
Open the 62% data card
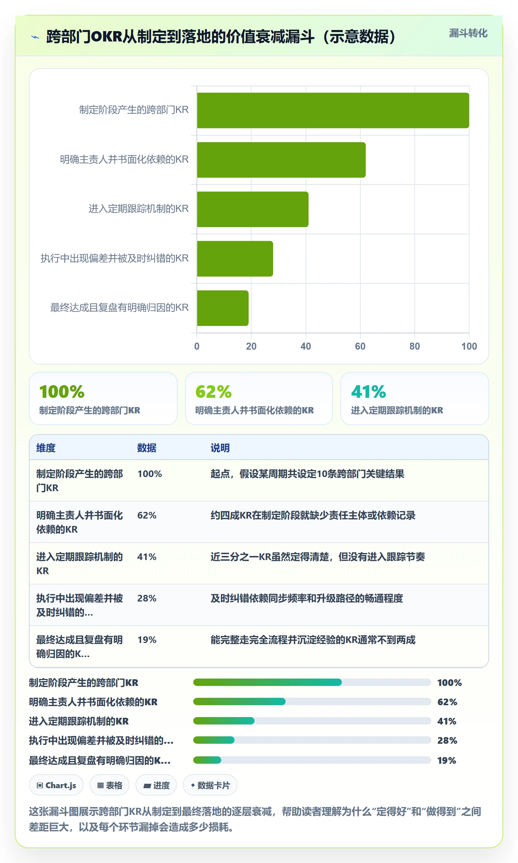[x=259, y=399]
